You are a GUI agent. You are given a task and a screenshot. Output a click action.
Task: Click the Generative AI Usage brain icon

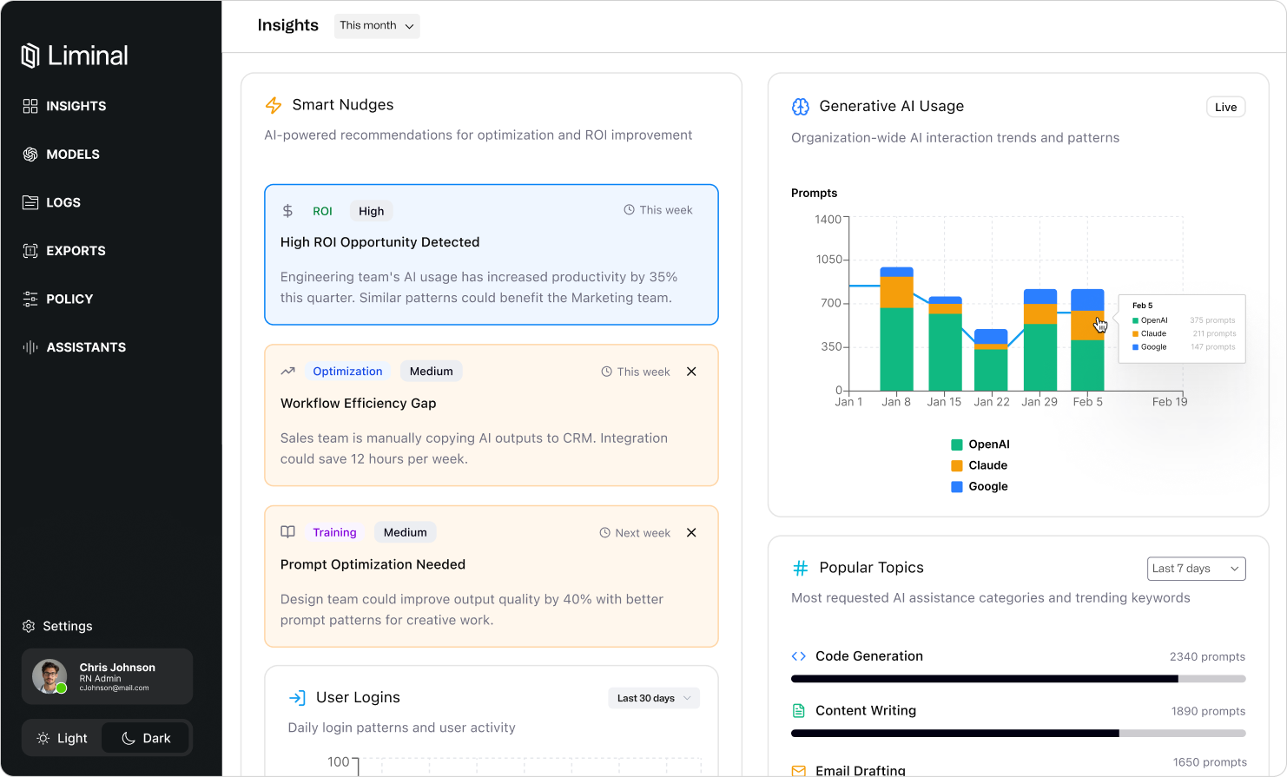pyautogui.click(x=800, y=107)
